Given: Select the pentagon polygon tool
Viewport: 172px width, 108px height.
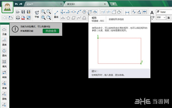Looking at the screenshot, I should click(x=68, y=18).
